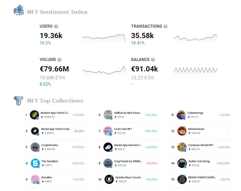Click the Users sparkline chart
241x191 pixels.
coord(104,38)
